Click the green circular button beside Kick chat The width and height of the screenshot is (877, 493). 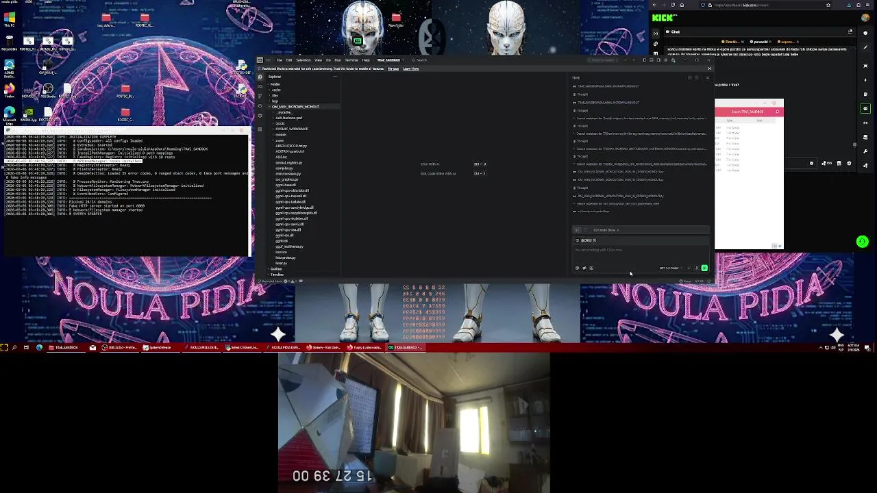863,242
